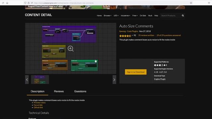
Task: Open the Free dropdown menu
Action: tap(135, 16)
